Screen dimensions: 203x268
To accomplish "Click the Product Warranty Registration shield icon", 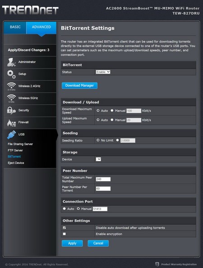I will pos(157,264).
